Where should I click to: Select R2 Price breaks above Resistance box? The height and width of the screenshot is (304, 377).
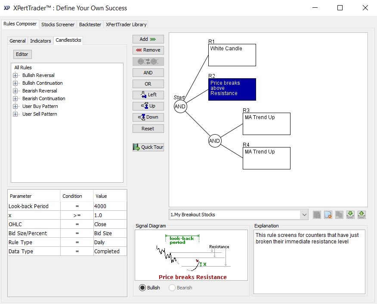pos(232,89)
